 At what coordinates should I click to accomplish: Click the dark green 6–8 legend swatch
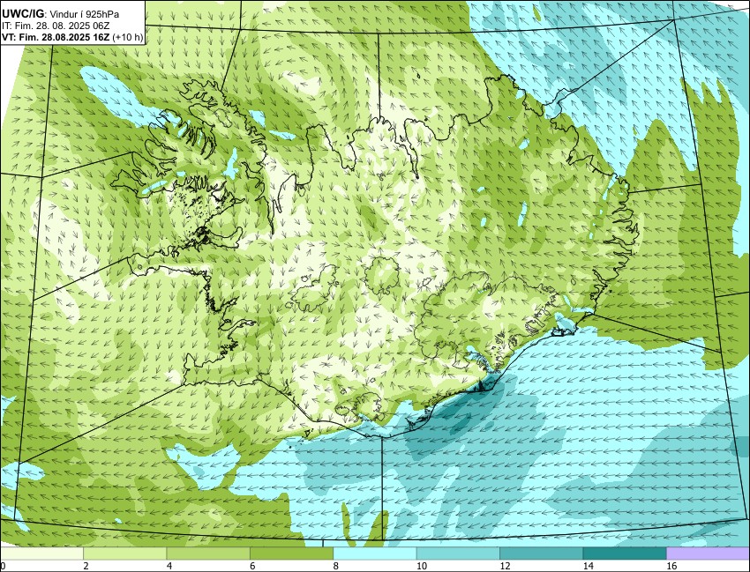tap(292, 553)
